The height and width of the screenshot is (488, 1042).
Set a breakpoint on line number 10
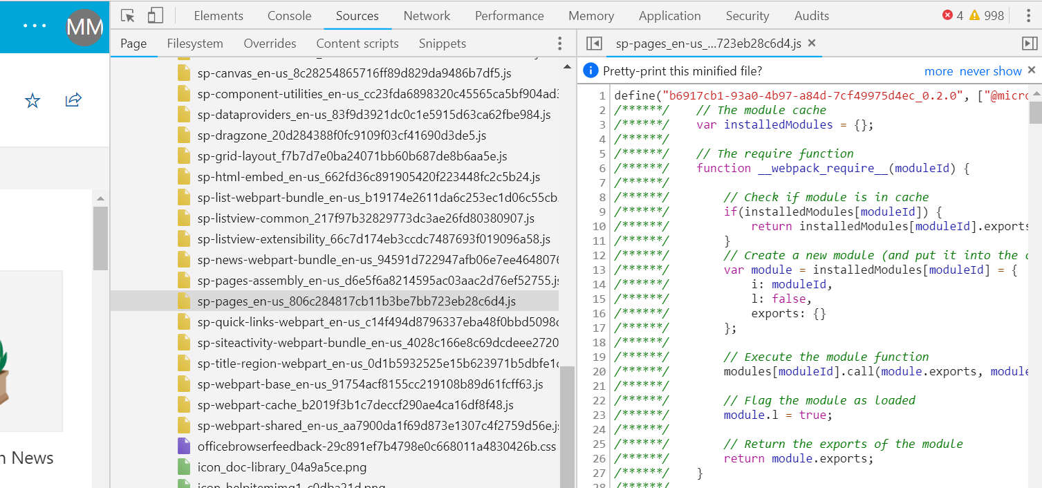point(599,226)
